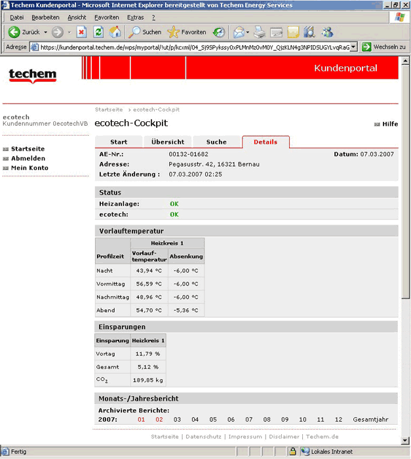Click the Zurück back arrow icon
411x459 pixels.
(x=14, y=32)
